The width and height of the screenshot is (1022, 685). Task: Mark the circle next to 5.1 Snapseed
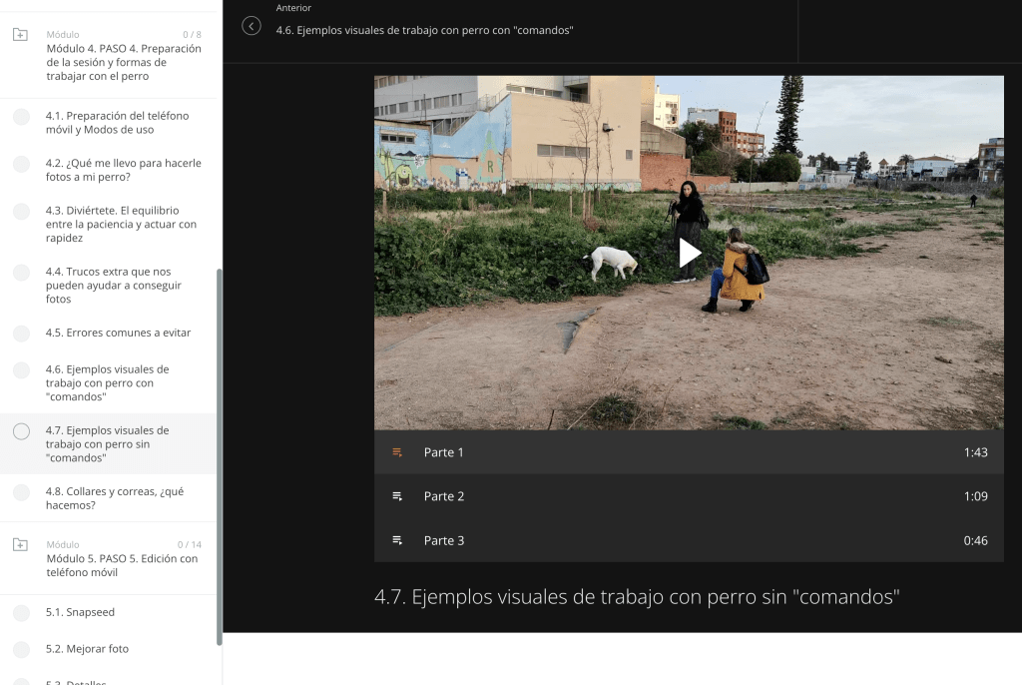click(22, 612)
